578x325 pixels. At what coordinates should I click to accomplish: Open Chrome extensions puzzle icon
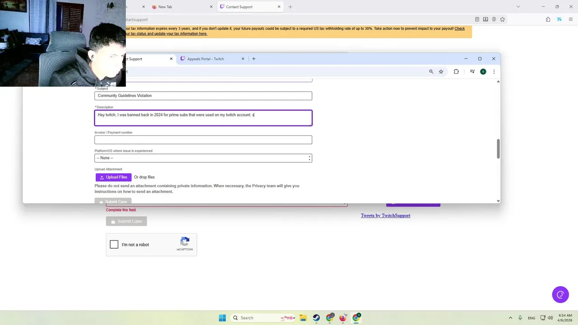point(456,71)
